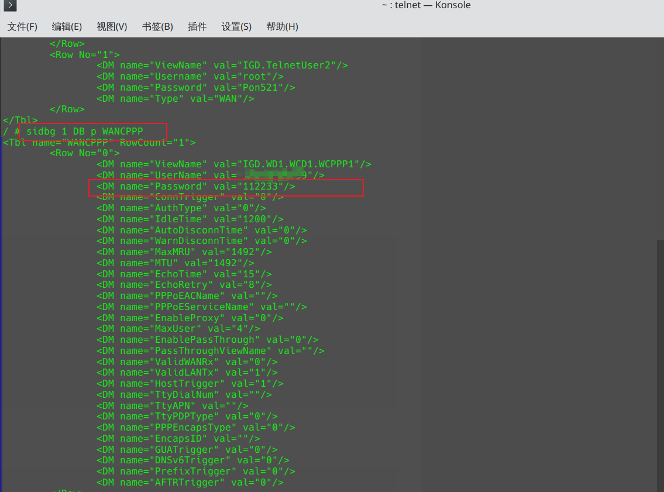Screen dimensions: 664x492
Task: Open the 文件(F) menu
Action: click(22, 27)
